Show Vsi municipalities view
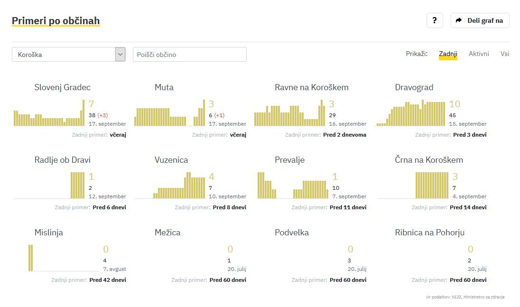Screen dimensions: 520x307 pos(505,54)
